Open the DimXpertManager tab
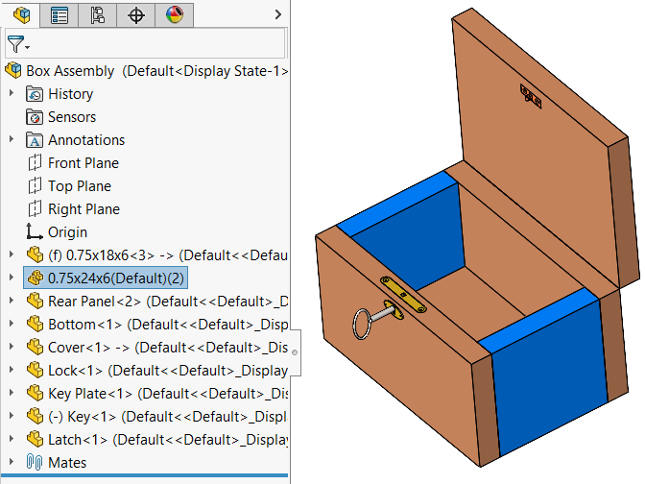Viewport: 645px width, 484px height. [x=135, y=14]
